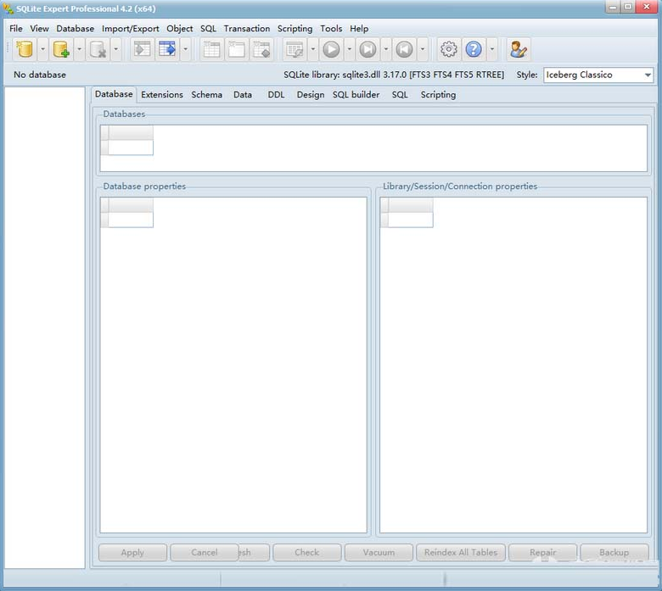Open the Transaction menu
Screen dimensions: 662x591
pyautogui.click(x=246, y=29)
